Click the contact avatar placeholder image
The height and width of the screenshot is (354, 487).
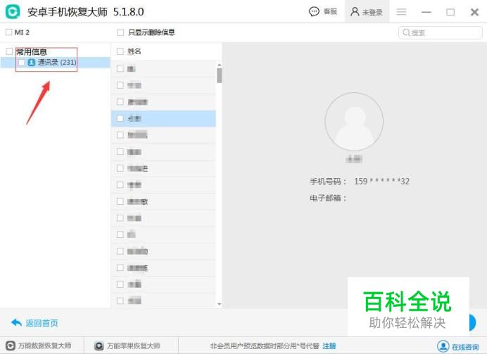[354, 122]
